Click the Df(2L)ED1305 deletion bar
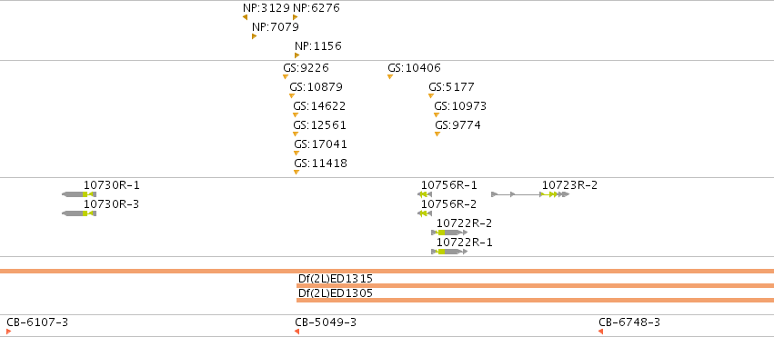The width and height of the screenshot is (774, 337). click(535, 300)
